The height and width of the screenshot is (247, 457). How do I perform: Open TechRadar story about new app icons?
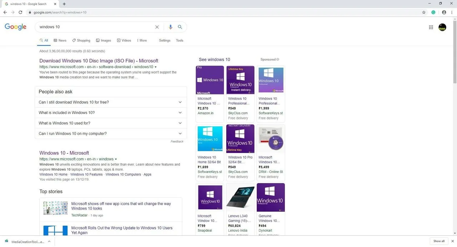point(121,206)
